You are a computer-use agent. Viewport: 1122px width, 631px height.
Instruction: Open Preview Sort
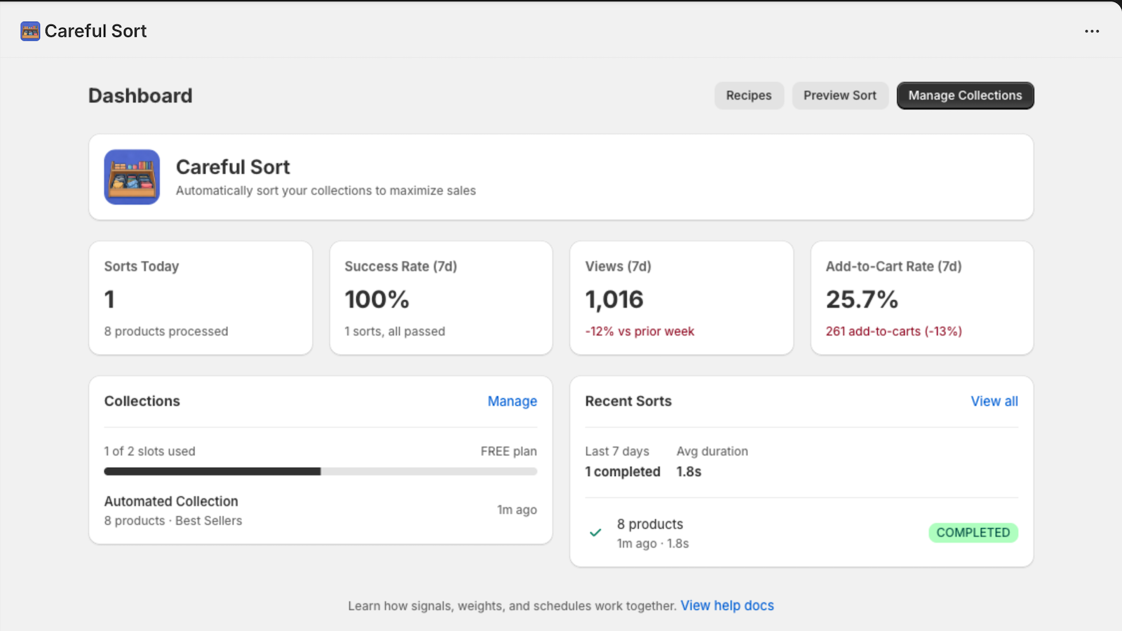(839, 95)
